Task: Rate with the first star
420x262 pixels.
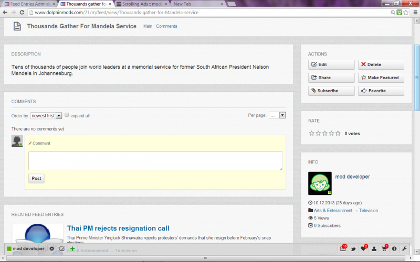Action: tap(311, 133)
